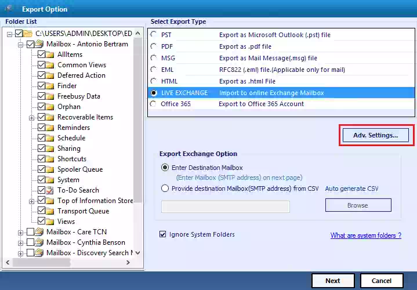Expand Mailbox - Discovery Search node
The width and height of the screenshot is (417, 290).
click(x=20, y=253)
